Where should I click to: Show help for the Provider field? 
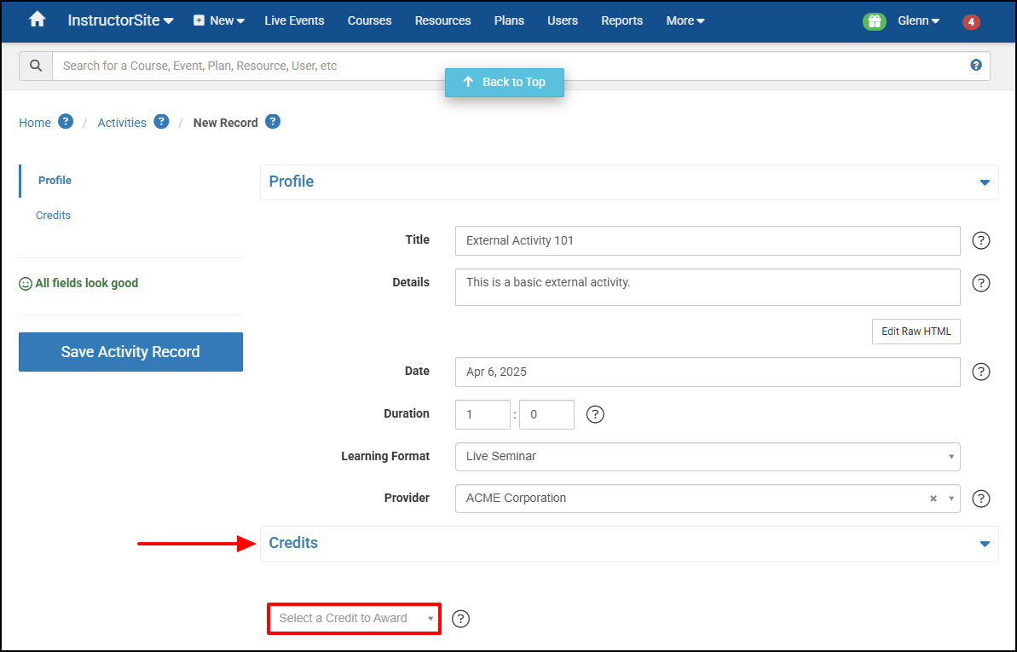tap(980, 499)
